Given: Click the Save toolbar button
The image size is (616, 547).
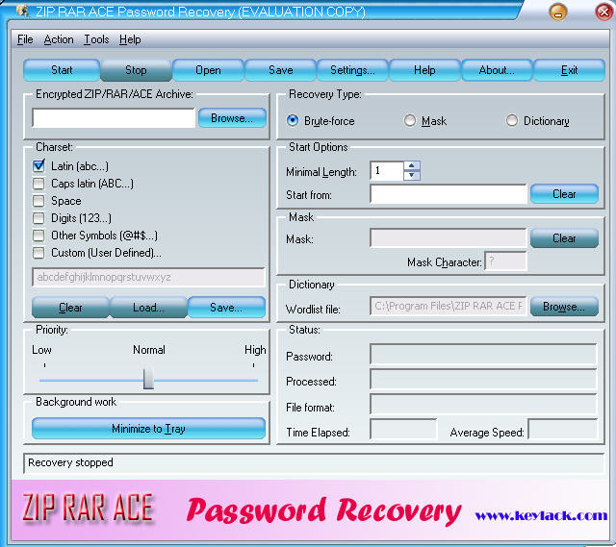Looking at the screenshot, I should 280,70.
